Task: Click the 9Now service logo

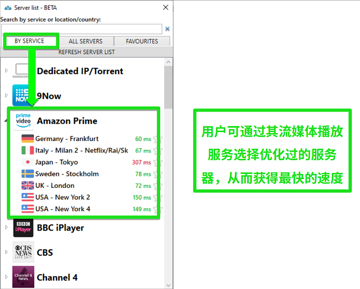Action: [23, 95]
